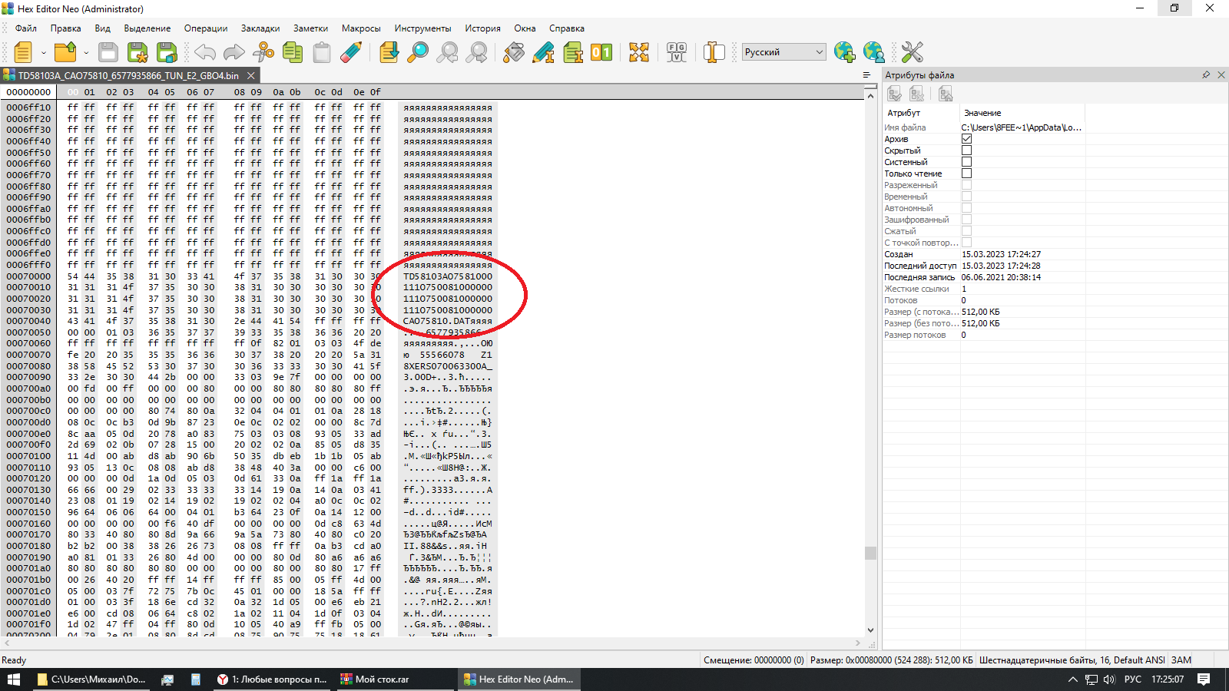1229x691 pixels.
Task: Open settings via wrench and screwdriver icon
Action: 912,52
